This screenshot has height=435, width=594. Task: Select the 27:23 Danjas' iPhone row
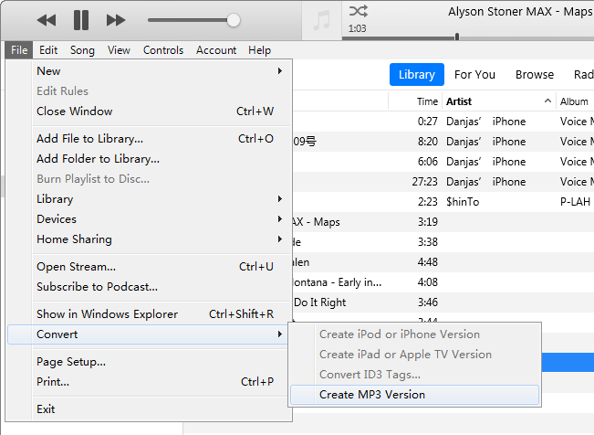point(443,182)
